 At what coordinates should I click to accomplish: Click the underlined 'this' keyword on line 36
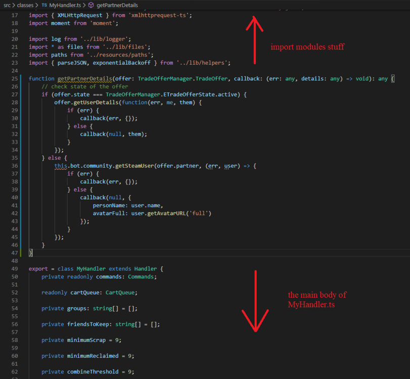[x=61, y=166]
